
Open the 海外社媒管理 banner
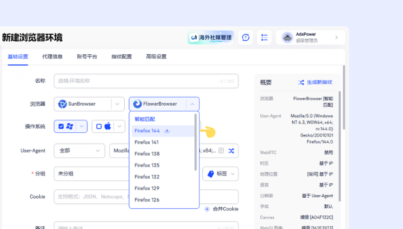pyautogui.click(x=211, y=37)
